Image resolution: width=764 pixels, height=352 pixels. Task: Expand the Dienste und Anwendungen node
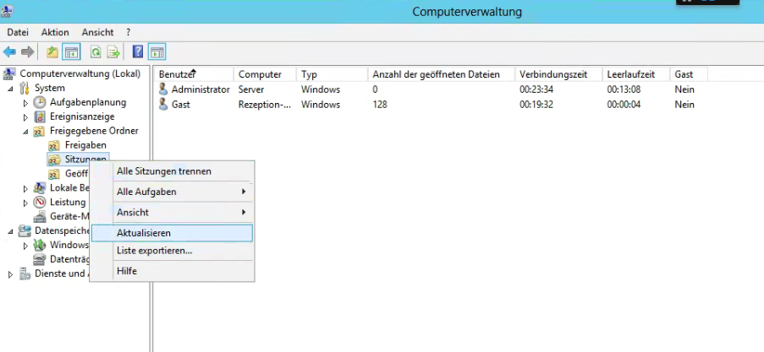[x=11, y=274]
